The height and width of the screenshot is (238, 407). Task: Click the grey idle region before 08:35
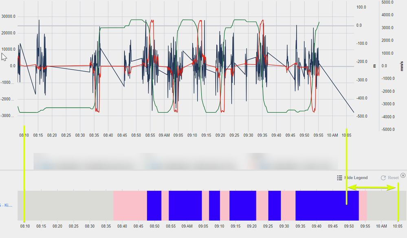coord(66,205)
